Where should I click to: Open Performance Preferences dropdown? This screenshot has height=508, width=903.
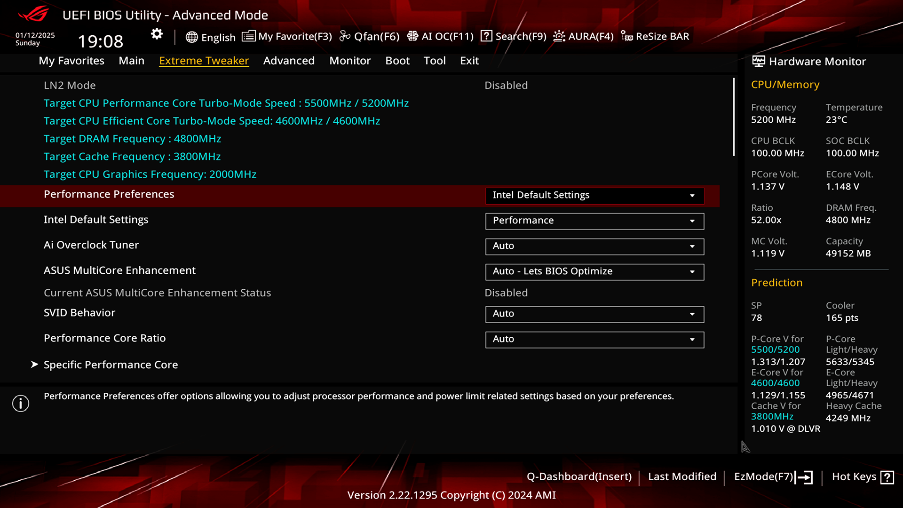tap(594, 195)
